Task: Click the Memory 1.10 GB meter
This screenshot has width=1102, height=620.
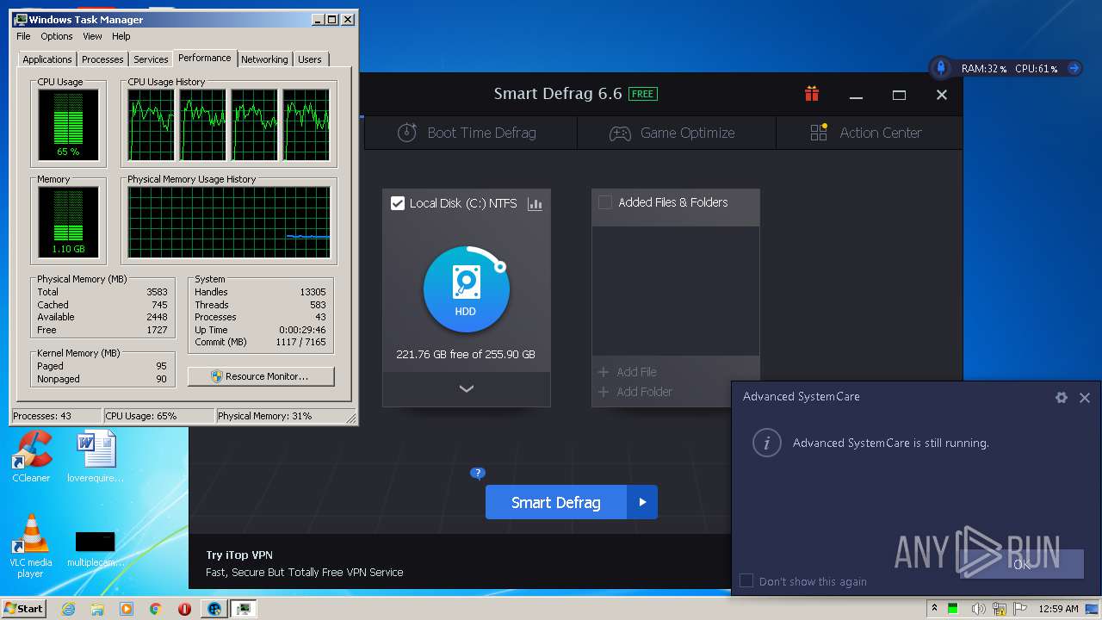Action: coord(68,222)
